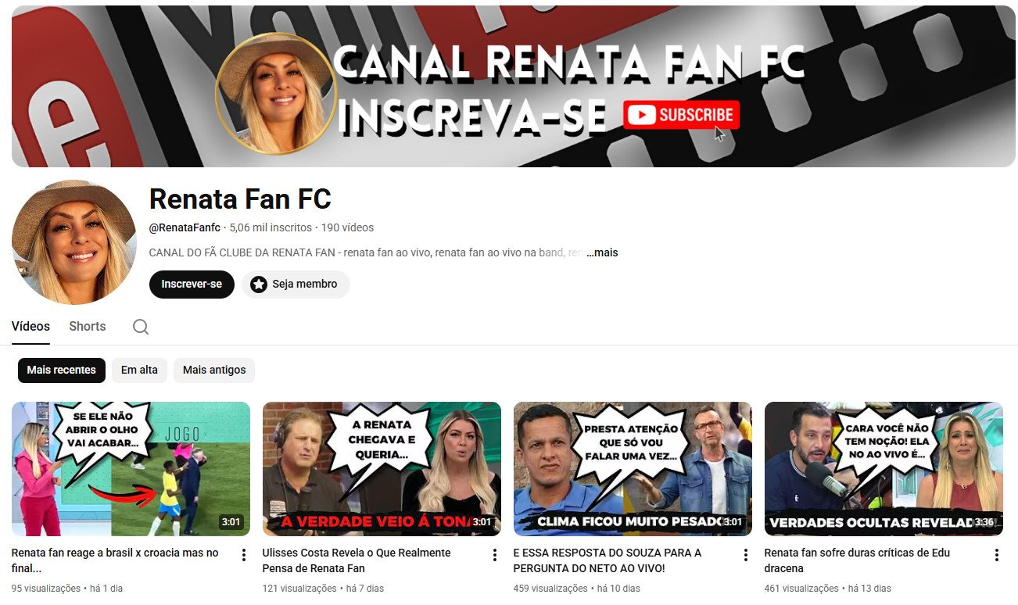Open options menu on the Ulisses Costa video
Screen dimensions: 1018x605
point(494,553)
